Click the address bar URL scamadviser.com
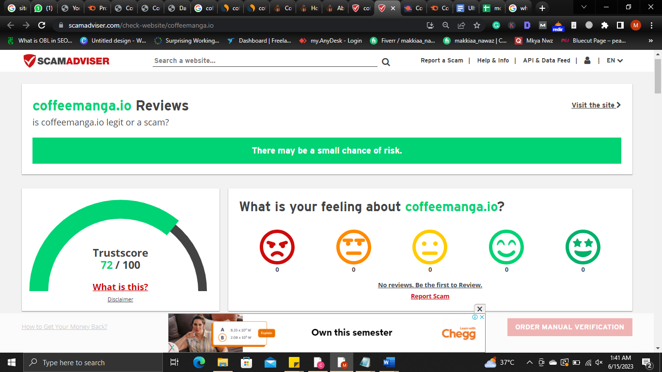 (x=141, y=25)
